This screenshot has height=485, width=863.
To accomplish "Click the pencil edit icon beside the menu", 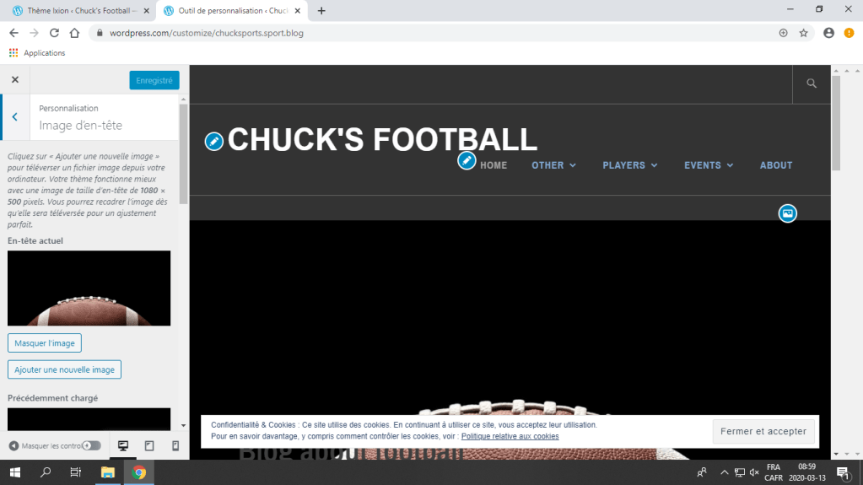I will (x=467, y=160).
